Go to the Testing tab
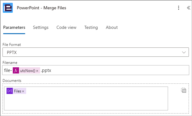Viewport: 192px width, 116px height. 91,28
